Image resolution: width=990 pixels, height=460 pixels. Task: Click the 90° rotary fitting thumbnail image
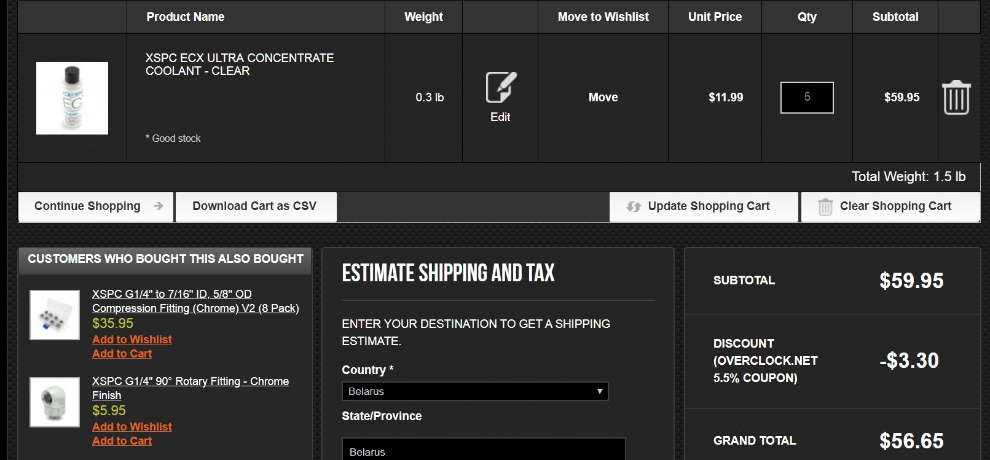(55, 402)
